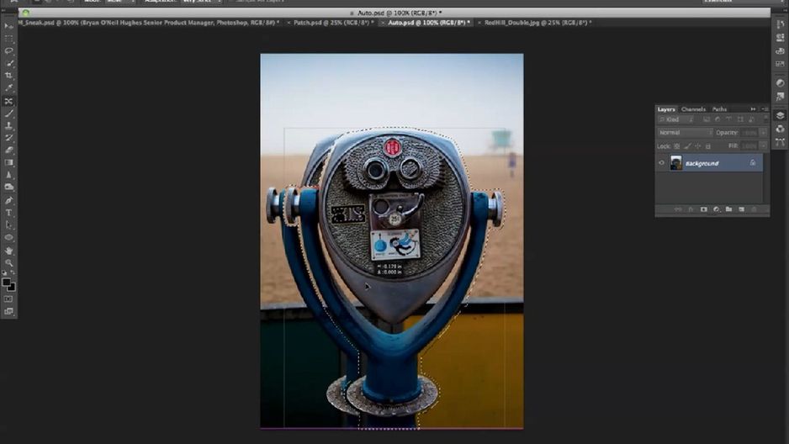This screenshot has height=444, width=789.
Task: Select the Rectangular Marquee tool
Action: [x=8, y=39]
